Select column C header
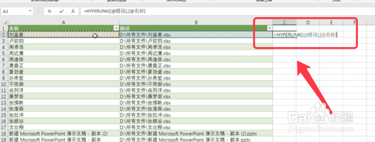The image size is (375, 142). pos(285,22)
